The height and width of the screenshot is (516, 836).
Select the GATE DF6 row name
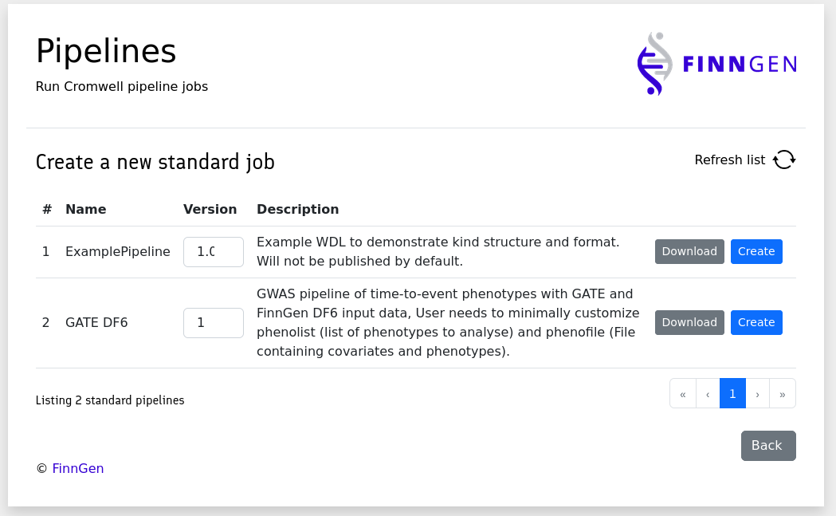tap(96, 323)
